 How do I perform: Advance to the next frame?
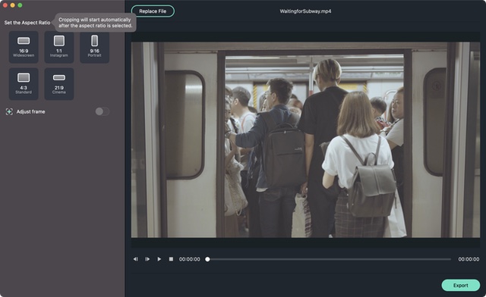pyautogui.click(x=147, y=259)
